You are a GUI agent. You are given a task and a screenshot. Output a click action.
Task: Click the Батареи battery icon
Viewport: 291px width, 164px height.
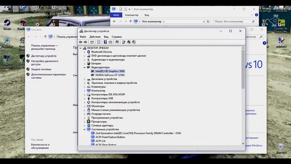click(89, 63)
